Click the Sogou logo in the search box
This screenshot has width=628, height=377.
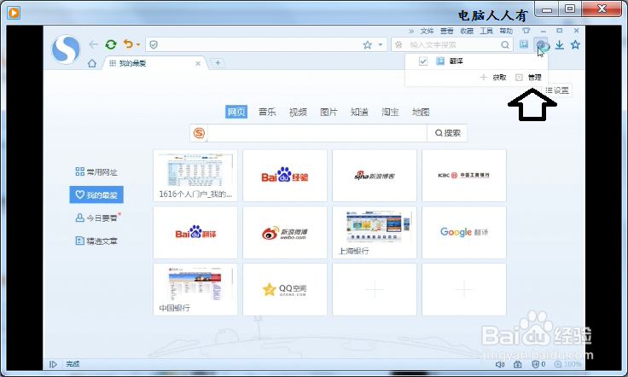pyautogui.click(x=199, y=133)
